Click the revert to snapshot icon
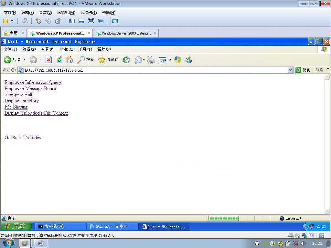This screenshot has width=331, height=248. tap(48, 21)
